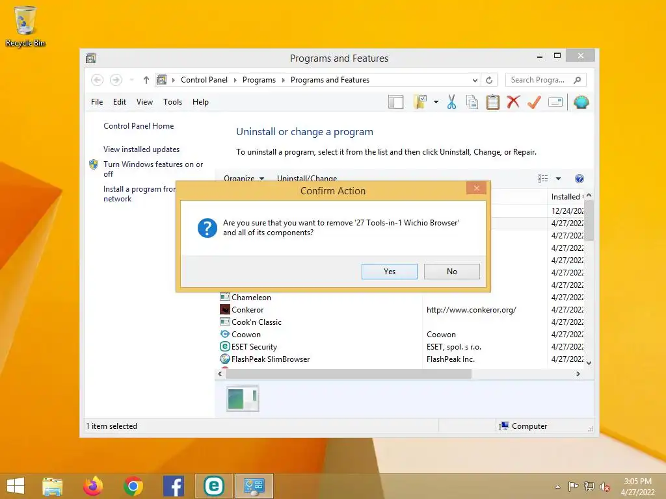Launch Chrome from the taskbar
The image size is (666, 499).
pos(133,486)
